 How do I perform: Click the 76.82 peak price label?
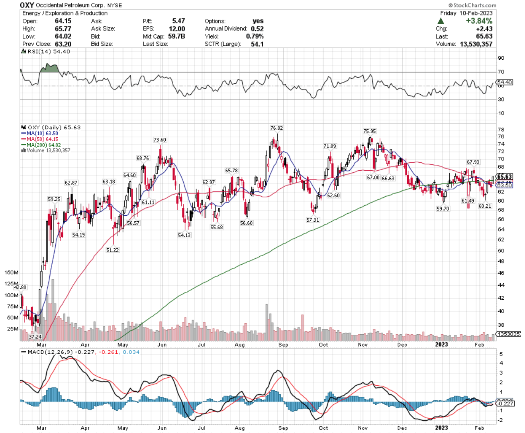point(276,128)
